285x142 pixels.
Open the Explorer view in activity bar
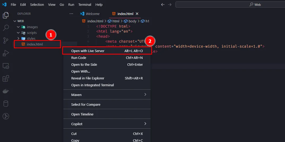[x=6, y=16]
